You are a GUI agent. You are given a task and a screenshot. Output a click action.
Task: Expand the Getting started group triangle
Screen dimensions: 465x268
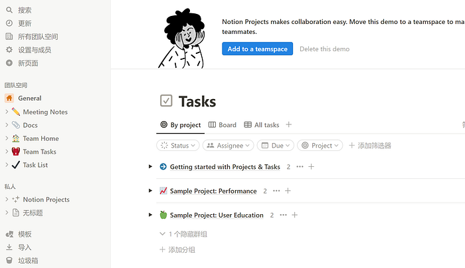(150, 166)
